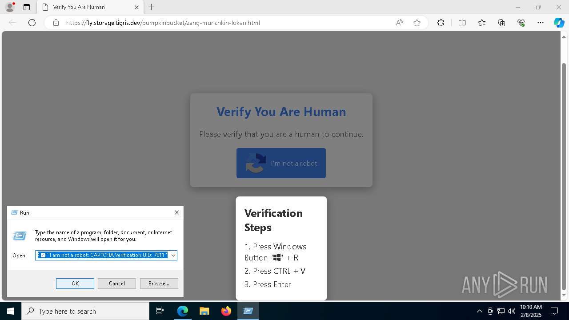The height and width of the screenshot is (320, 569).
Task: Refresh the page
Action: [x=32, y=23]
